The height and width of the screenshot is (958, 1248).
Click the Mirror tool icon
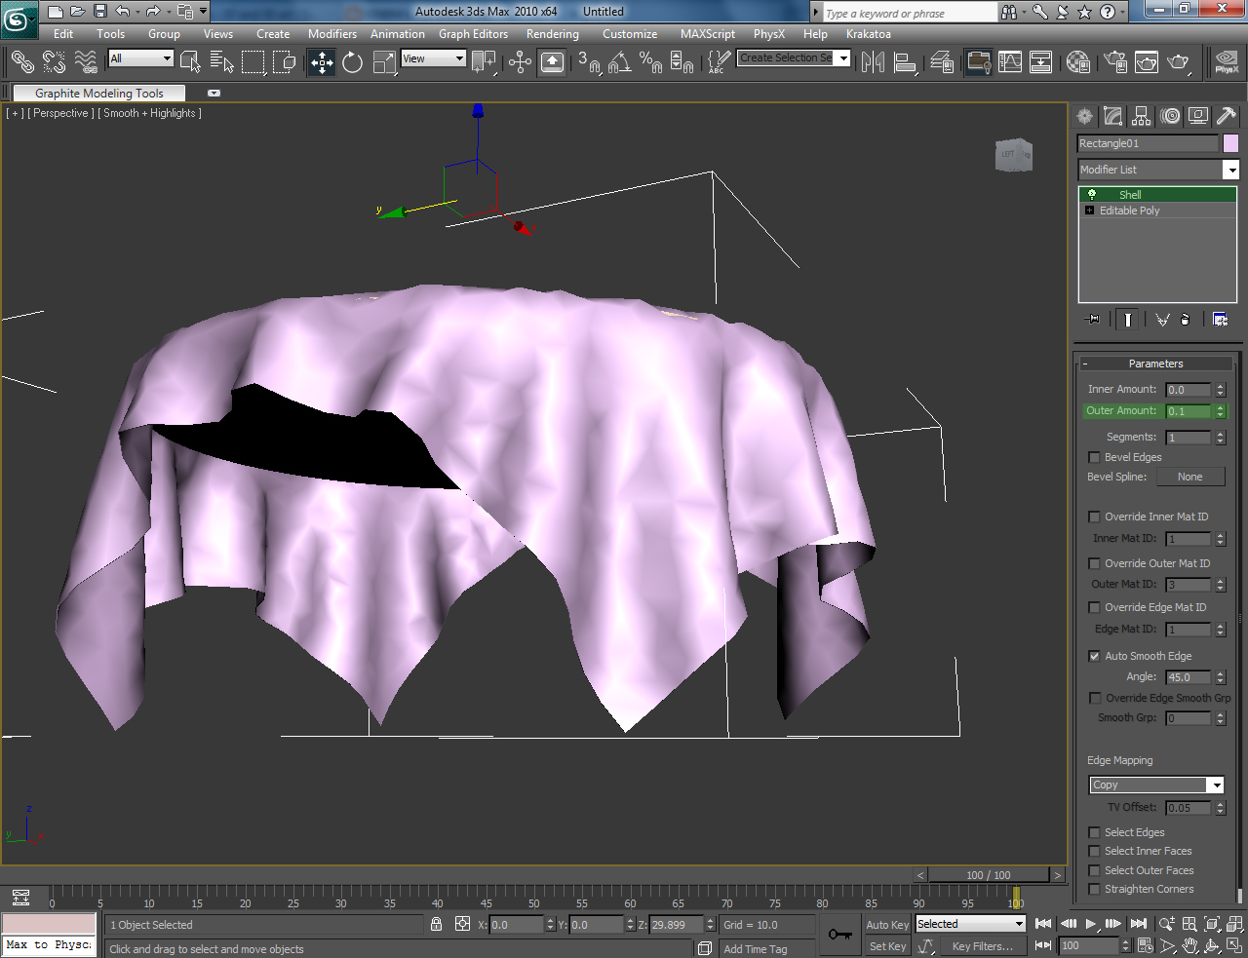873,61
